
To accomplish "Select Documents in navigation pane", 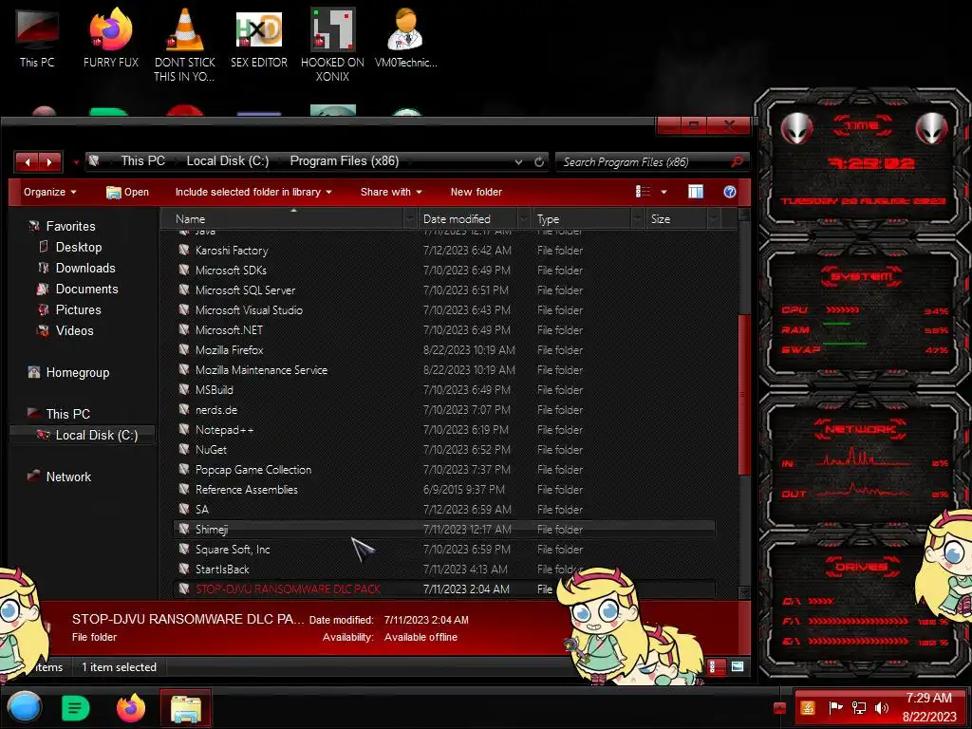I will pos(86,289).
